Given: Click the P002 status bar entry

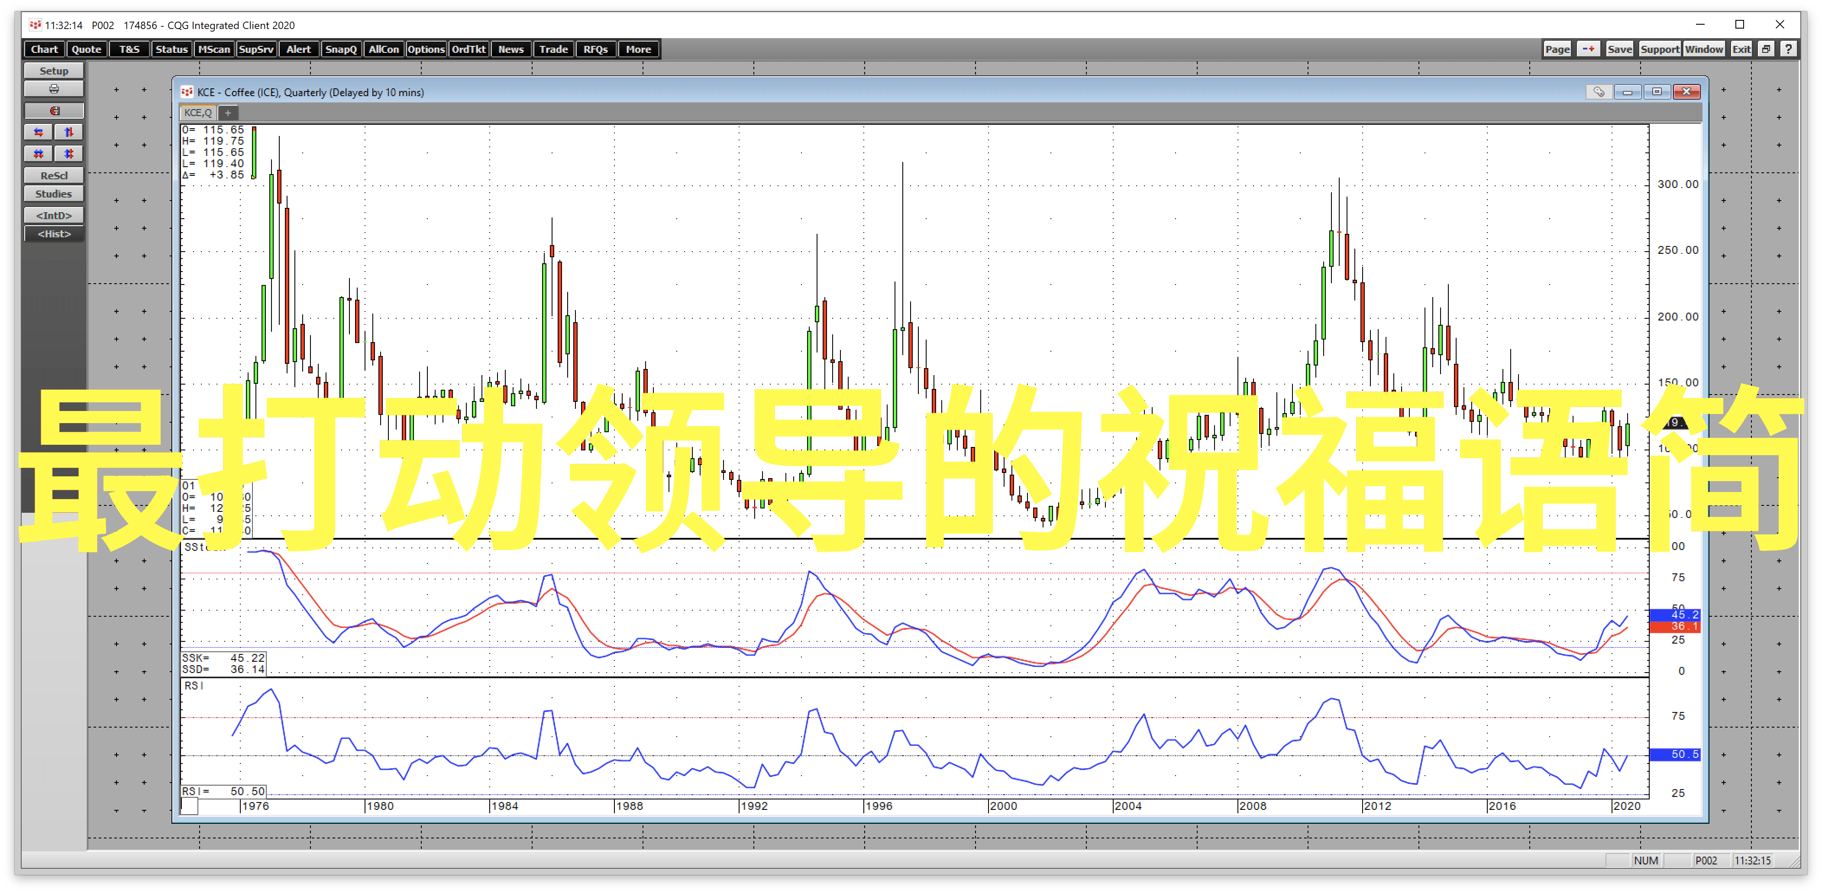Looking at the screenshot, I should (x=1706, y=861).
